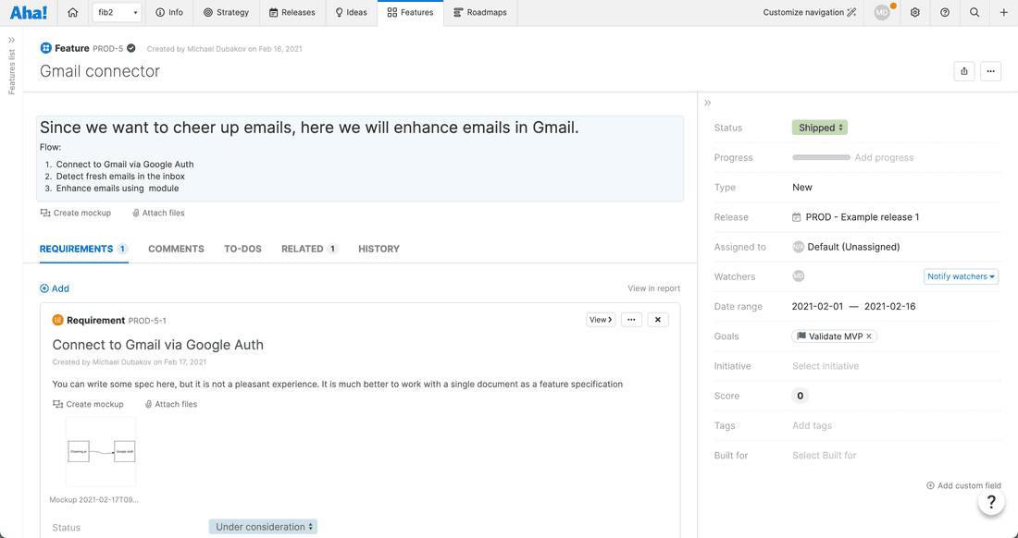Click the add (plus) icon in the top bar
Screen dimensions: 1018x538
(x=1003, y=12)
